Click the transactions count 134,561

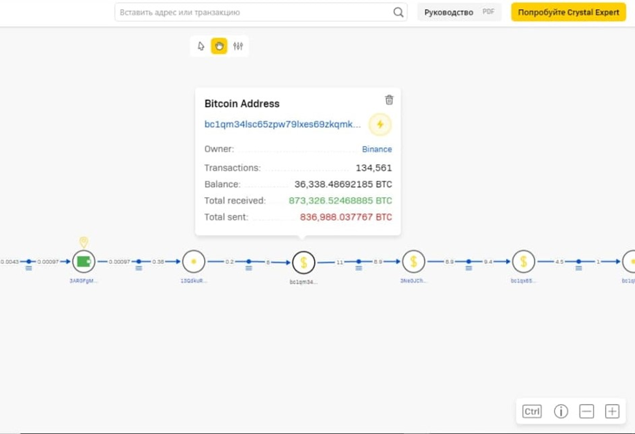tap(374, 167)
